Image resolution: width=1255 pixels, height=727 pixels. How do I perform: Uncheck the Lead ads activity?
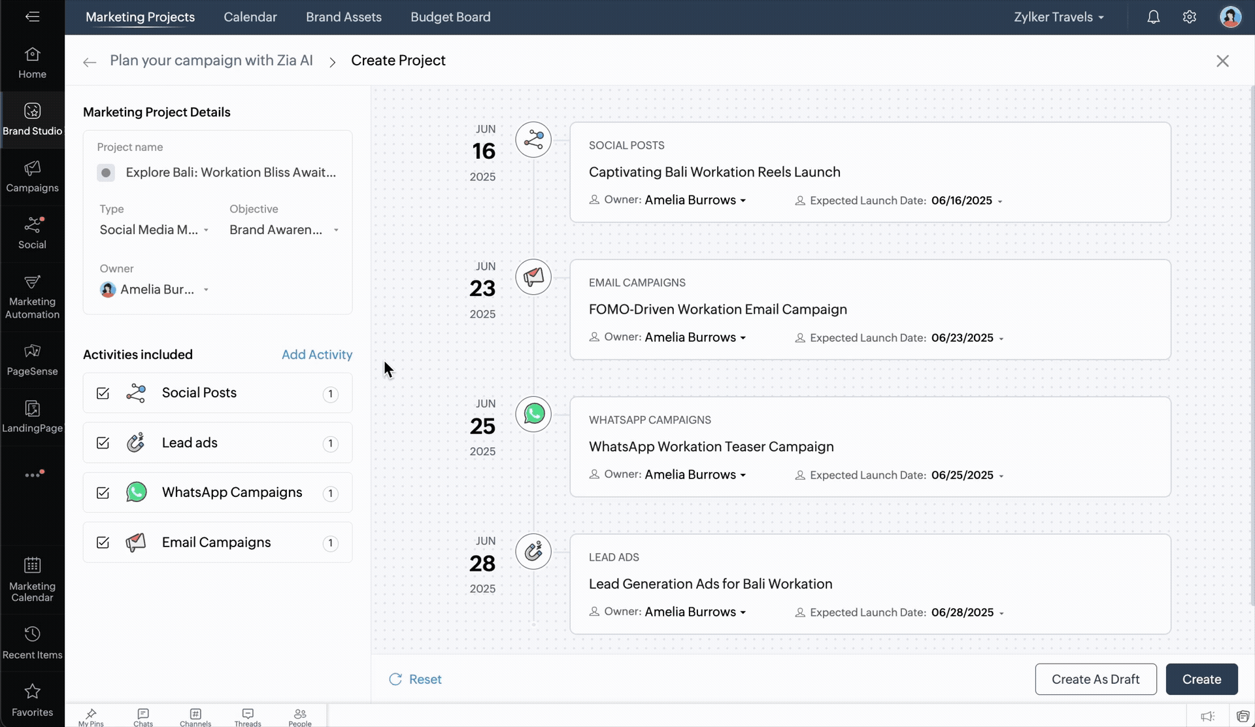click(103, 443)
